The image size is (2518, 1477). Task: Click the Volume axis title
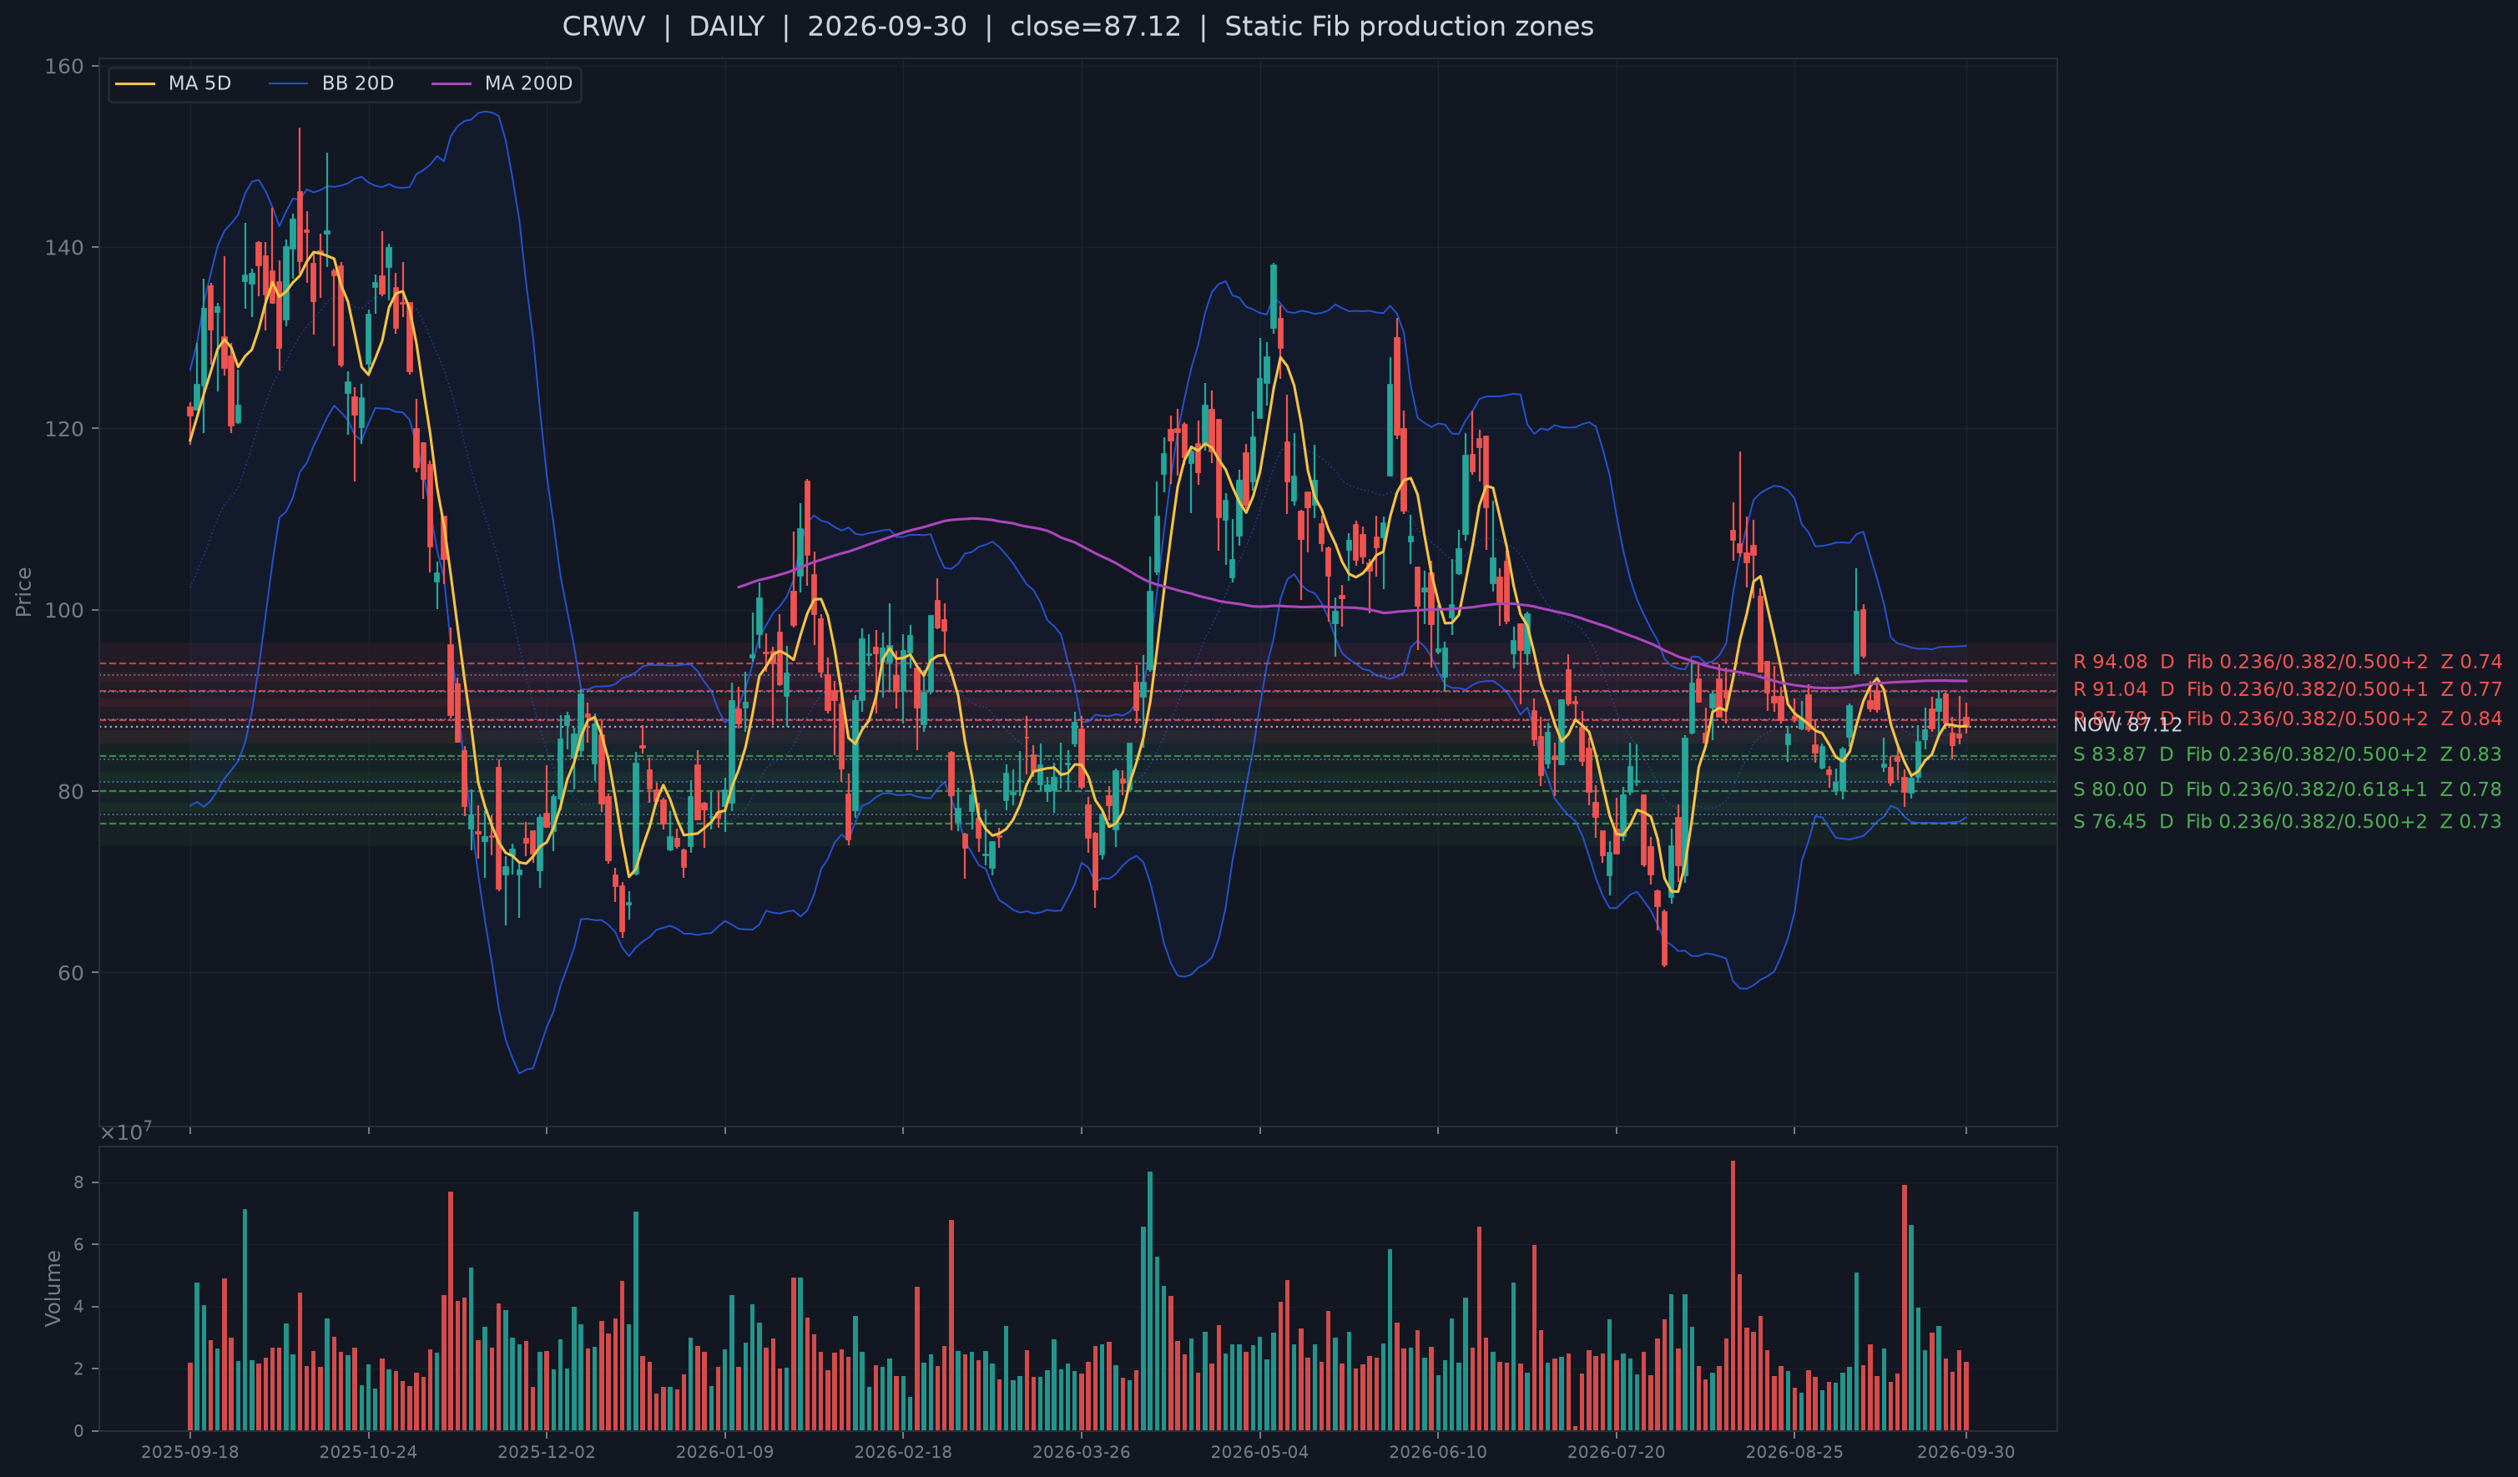coord(53,1288)
